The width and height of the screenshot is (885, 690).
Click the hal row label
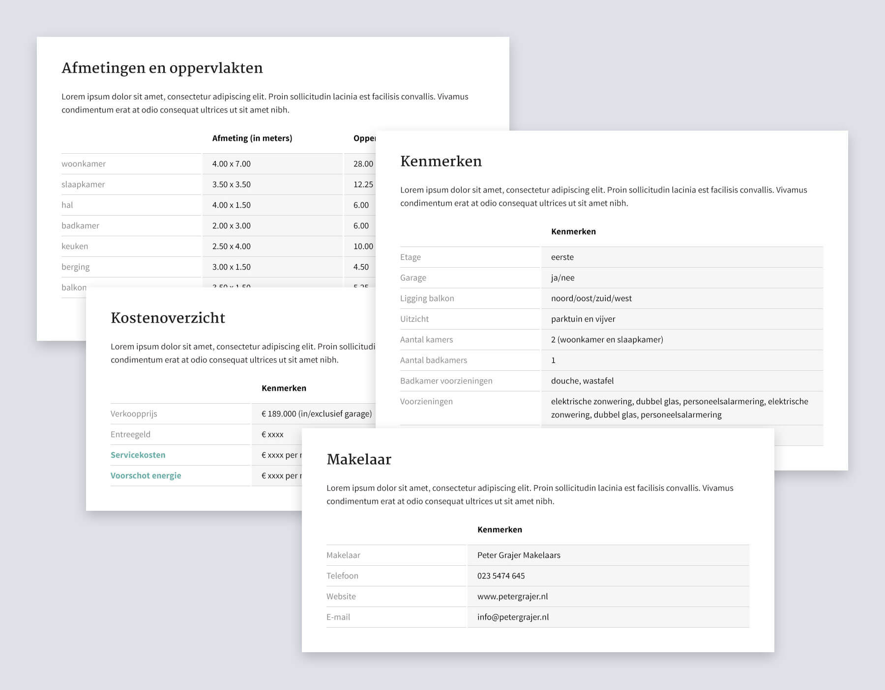(67, 205)
